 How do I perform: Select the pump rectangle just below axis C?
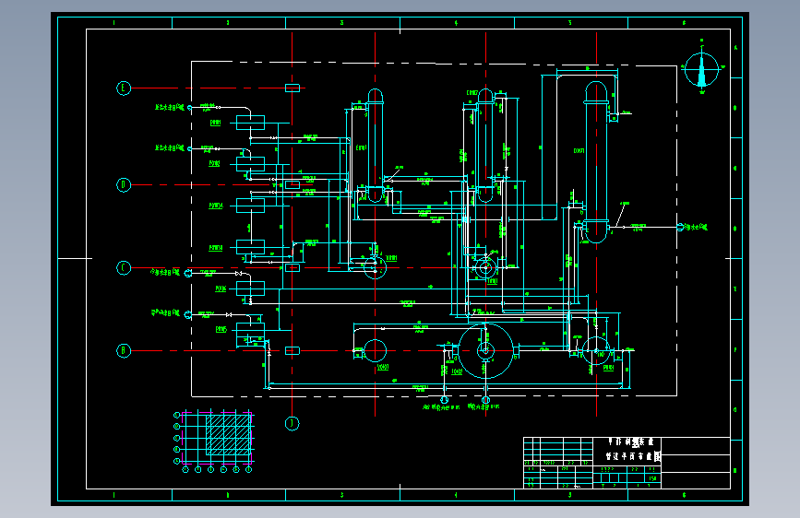[250, 288]
